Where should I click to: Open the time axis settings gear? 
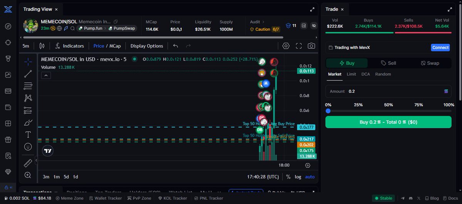pyautogui.click(x=308, y=165)
